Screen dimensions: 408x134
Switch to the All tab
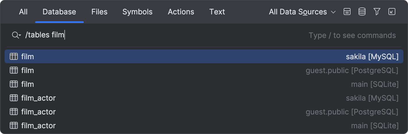pyautogui.click(x=23, y=12)
